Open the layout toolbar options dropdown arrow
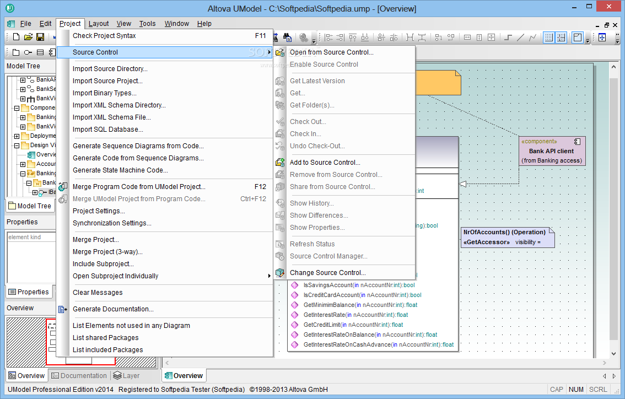The image size is (625, 399). pyautogui.click(x=588, y=41)
